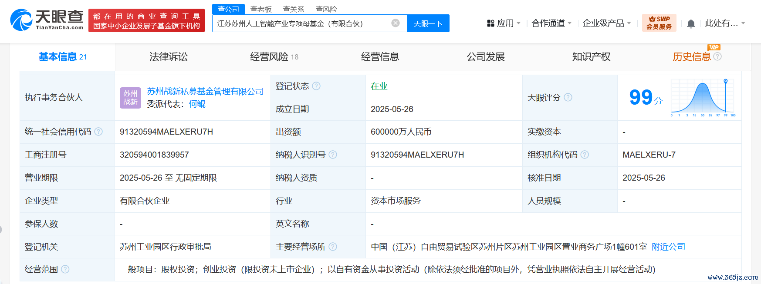
Task: Switch to the 基本信息 tab
Action: (63, 57)
